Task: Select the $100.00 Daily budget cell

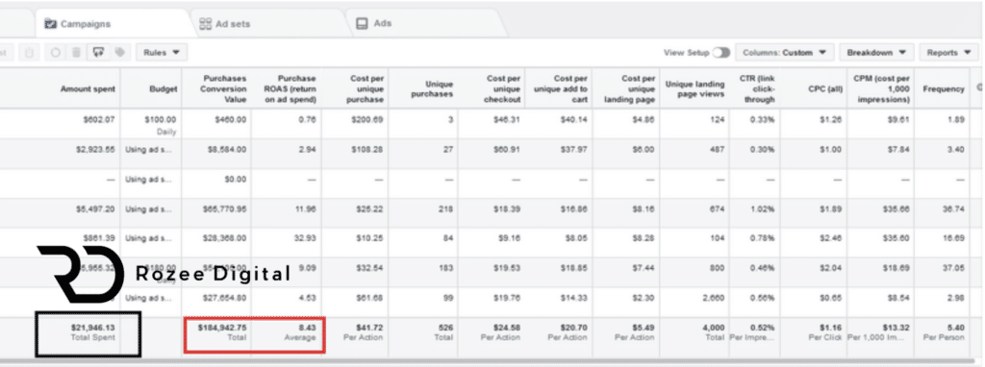Action: pos(151,124)
